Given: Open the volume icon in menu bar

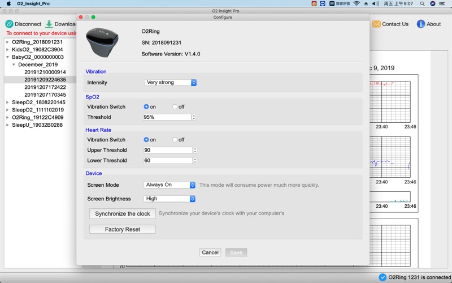Looking at the screenshot, I should (375, 3).
